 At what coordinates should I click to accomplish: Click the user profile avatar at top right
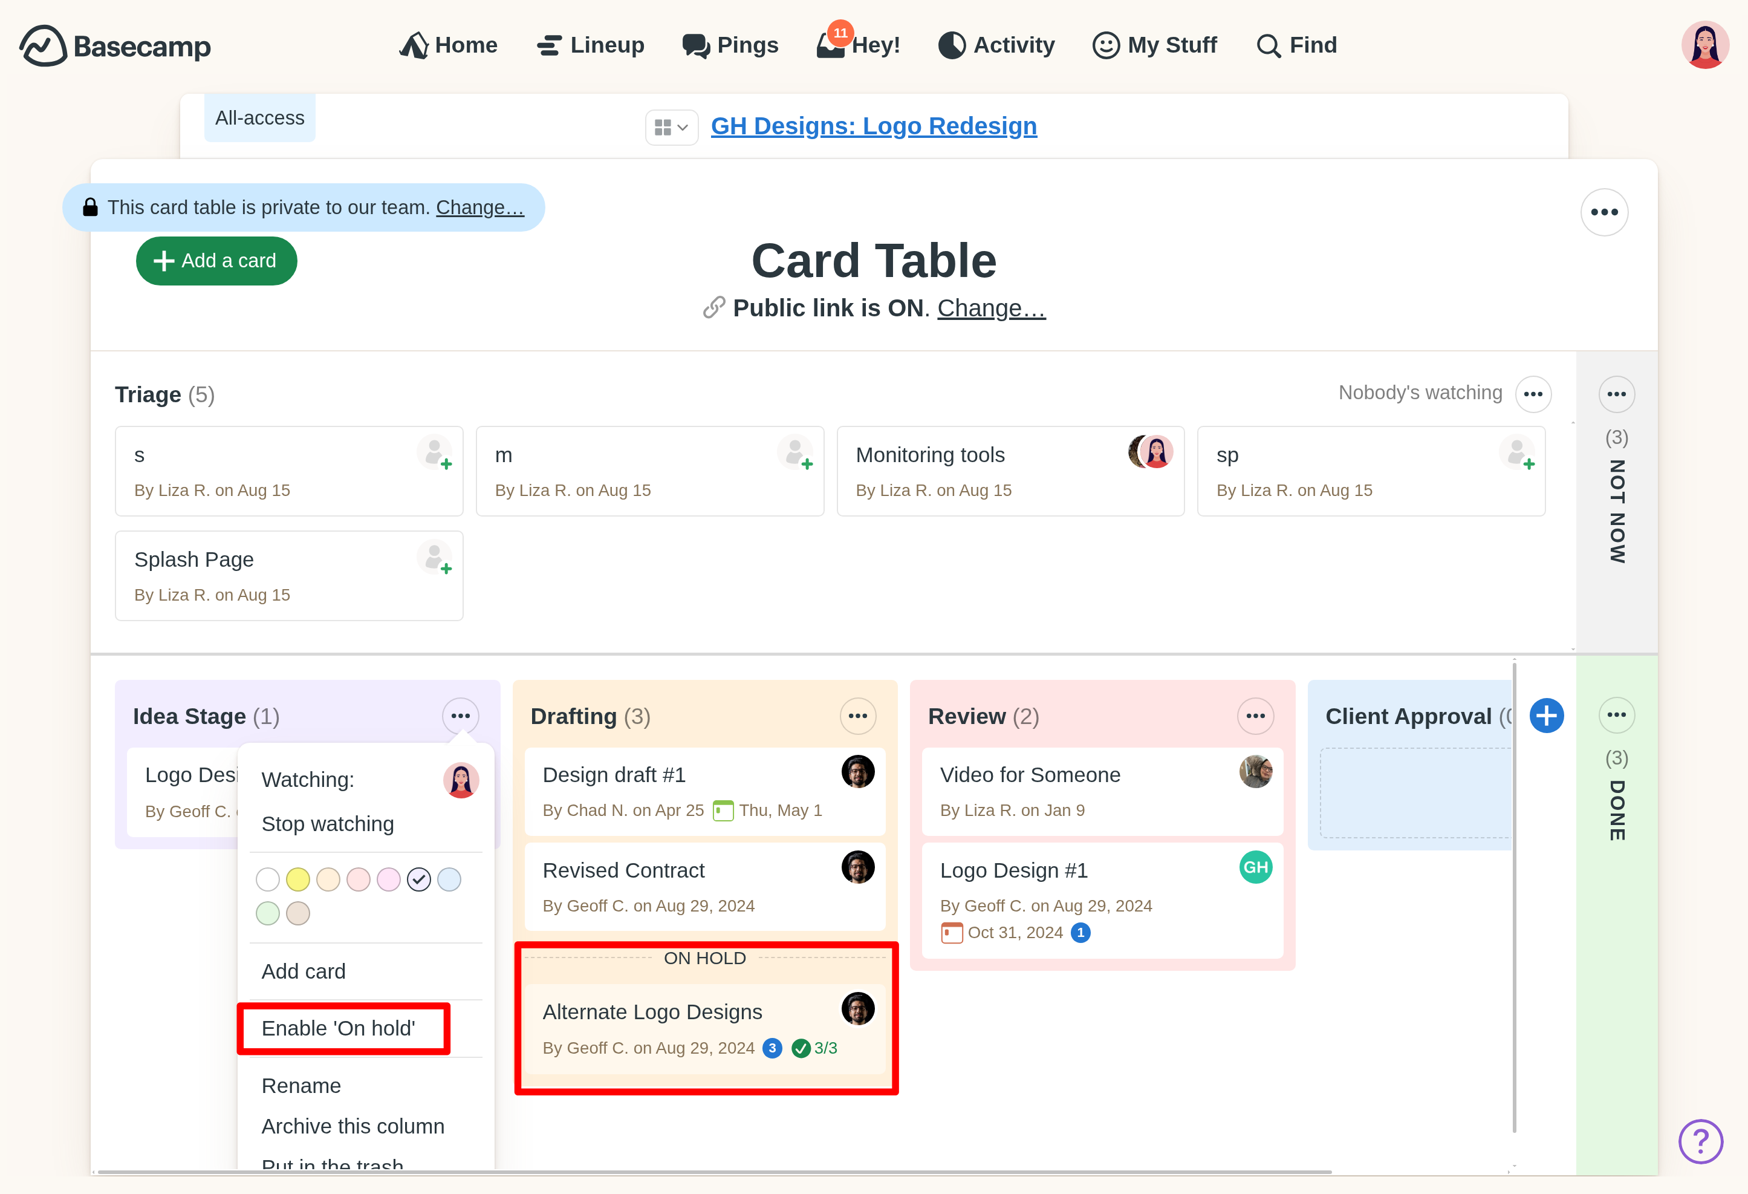[x=1704, y=45]
